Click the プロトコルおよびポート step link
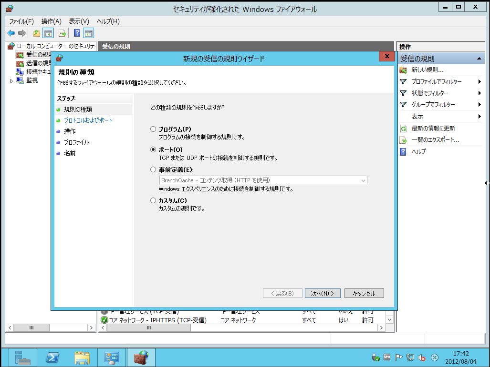Viewport: 490px width, 367px height. pos(88,120)
